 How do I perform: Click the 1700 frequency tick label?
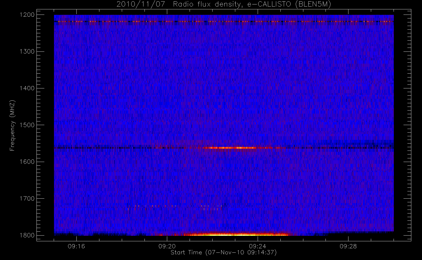[27, 199]
